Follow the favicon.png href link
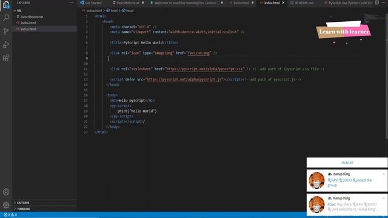 pos(199,53)
